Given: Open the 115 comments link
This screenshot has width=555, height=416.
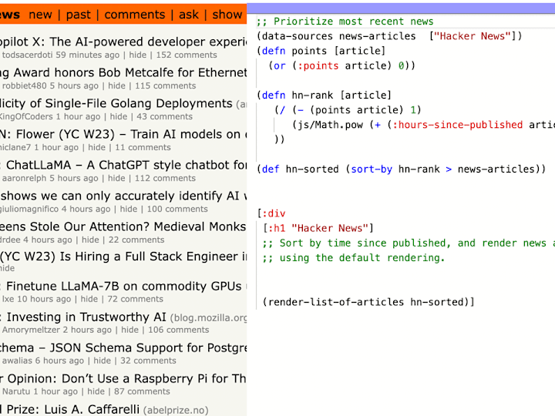Looking at the screenshot, I should [x=165, y=86].
